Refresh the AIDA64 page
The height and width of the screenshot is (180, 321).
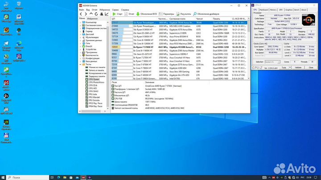point(96,14)
